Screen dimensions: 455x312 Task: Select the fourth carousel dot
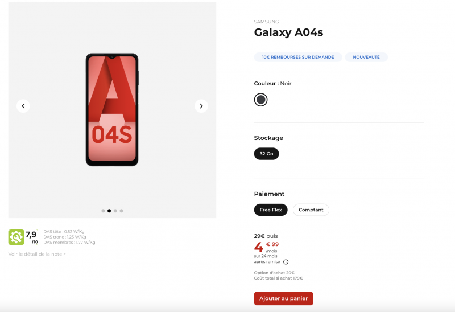(x=121, y=211)
